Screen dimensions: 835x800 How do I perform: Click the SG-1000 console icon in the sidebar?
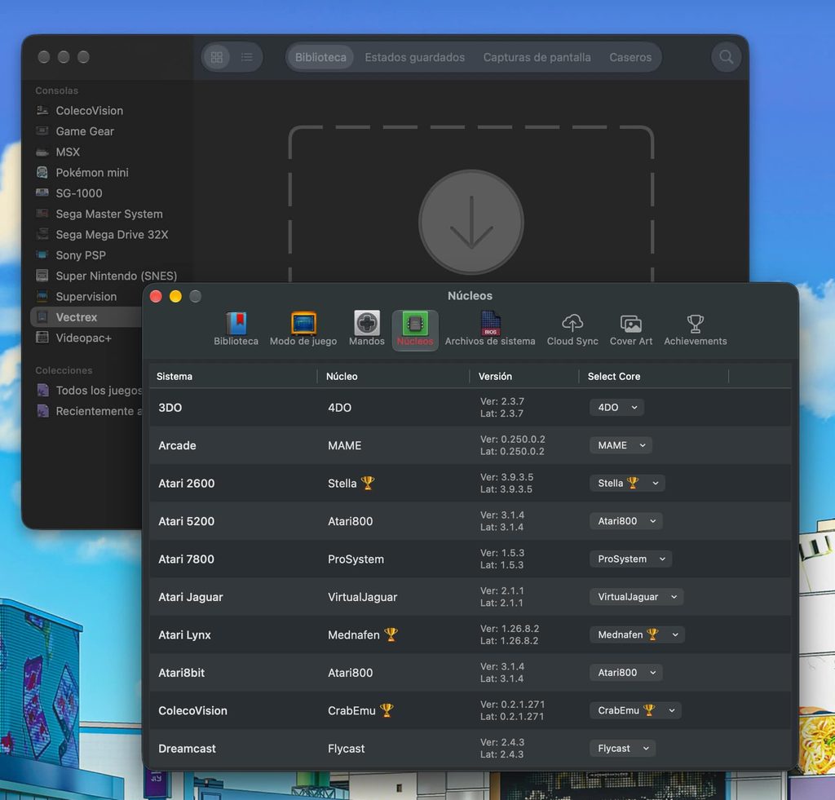[x=42, y=192]
